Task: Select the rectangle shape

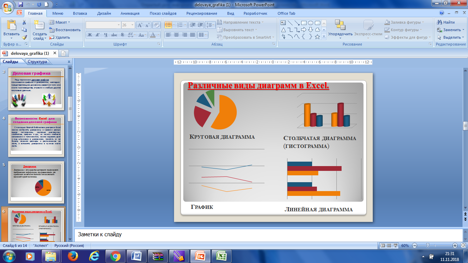Action: pyautogui.click(x=304, y=23)
